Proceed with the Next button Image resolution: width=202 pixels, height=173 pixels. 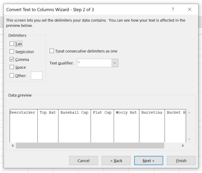148,161
